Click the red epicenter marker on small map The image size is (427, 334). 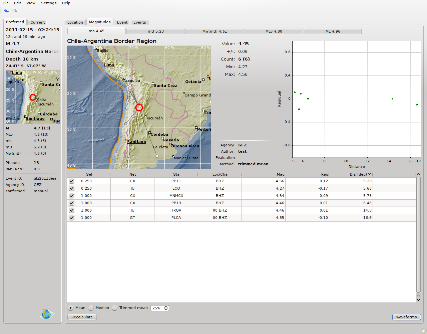click(x=33, y=97)
